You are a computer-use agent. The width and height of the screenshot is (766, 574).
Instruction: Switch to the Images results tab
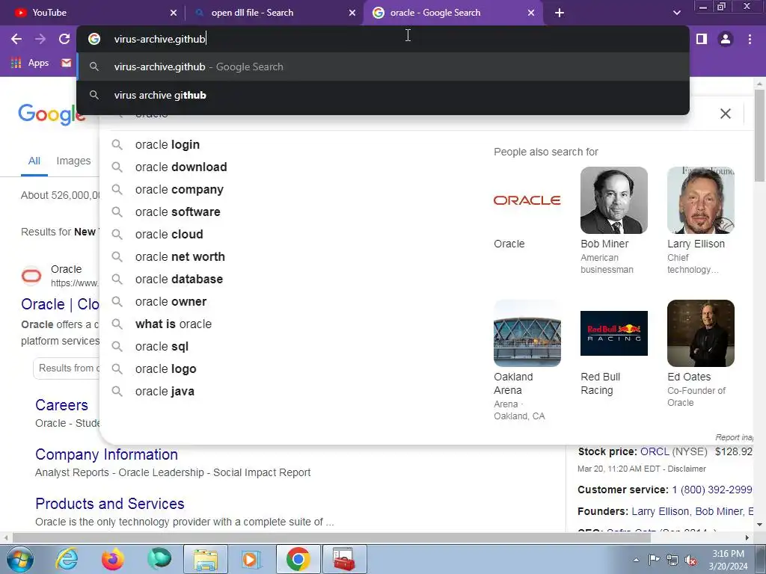pyautogui.click(x=73, y=161)
